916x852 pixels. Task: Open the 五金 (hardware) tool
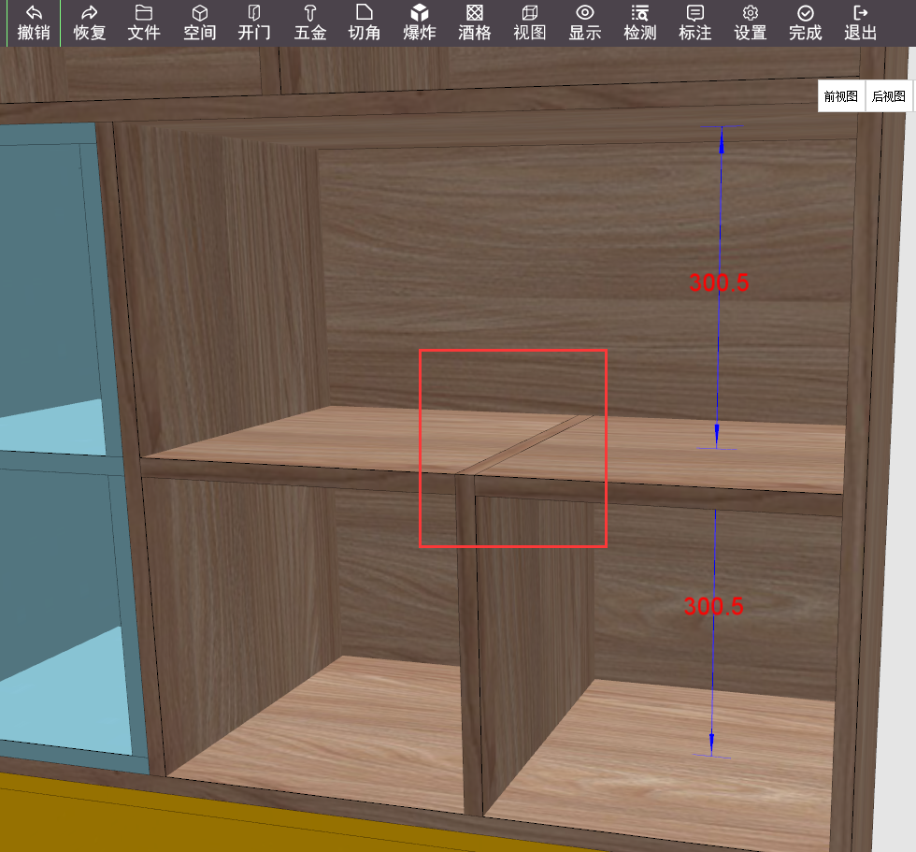tap(309, 22)
